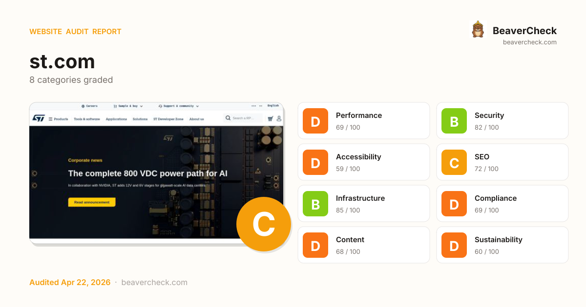The image size is (586, 307).
Task: Click the user account icon
Action: [279, 118]
